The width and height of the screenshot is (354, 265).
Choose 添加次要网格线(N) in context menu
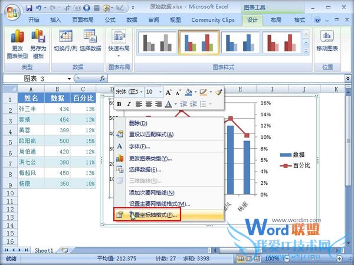[x=169, y=192]
